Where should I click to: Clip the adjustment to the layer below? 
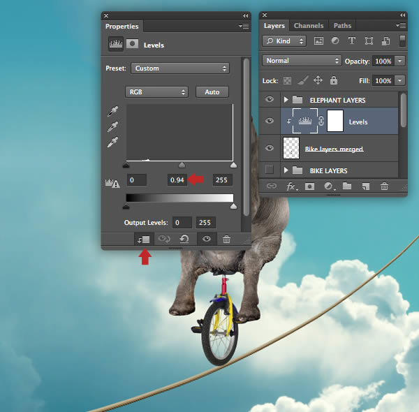point(144,240)
